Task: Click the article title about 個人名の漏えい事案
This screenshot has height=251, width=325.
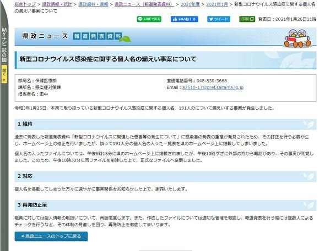Action: [x=108, y=59]
